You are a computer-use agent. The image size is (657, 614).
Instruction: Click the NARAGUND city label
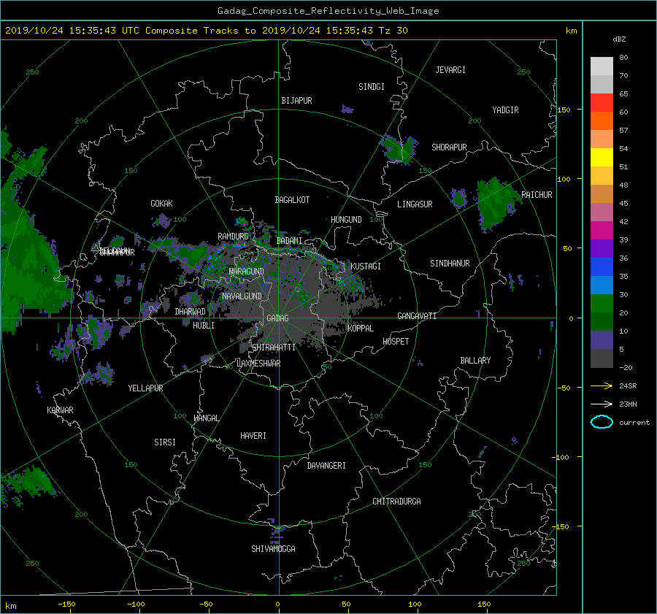pyautogui.click(x=247, y=272)
